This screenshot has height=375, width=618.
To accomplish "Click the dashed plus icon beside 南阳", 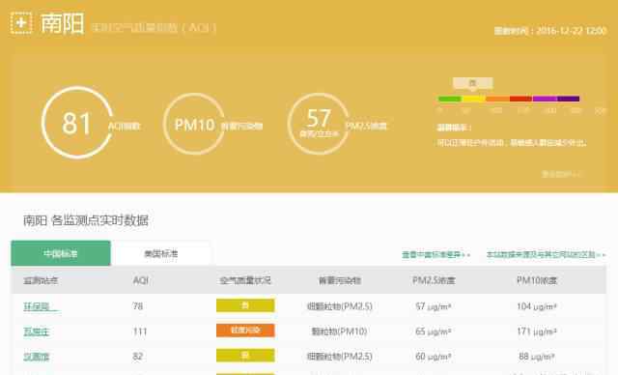I will coord(21,22).
